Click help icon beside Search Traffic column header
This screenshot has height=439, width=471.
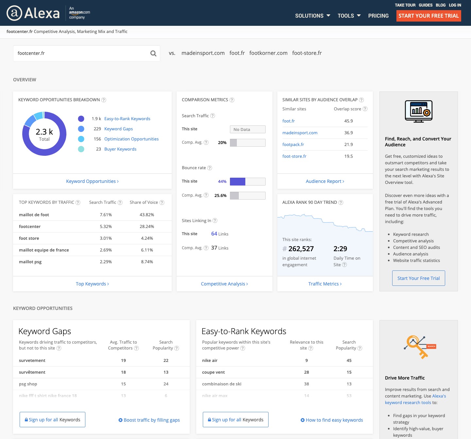(x=120, y=203)
